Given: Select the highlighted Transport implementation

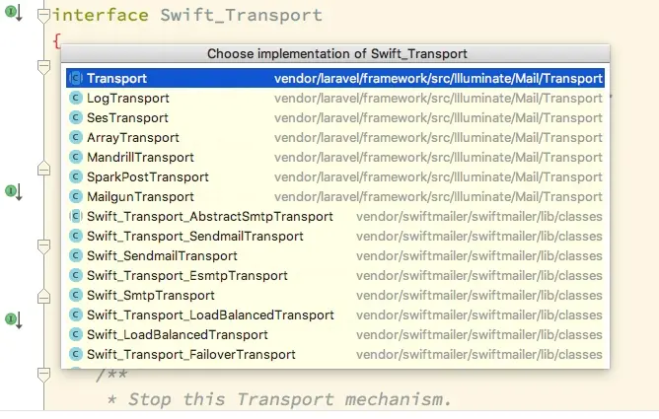Looking at the screenshot, I should (x=335, y=79).
